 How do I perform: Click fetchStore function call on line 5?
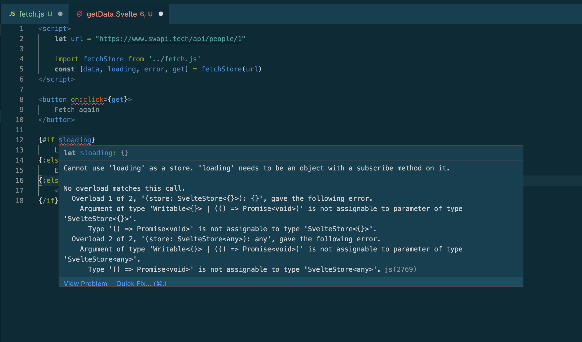pyautogui.click(x=221, y=69)
